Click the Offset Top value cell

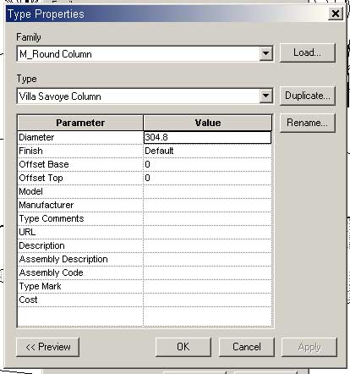(207, 178)
